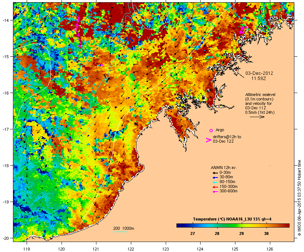This screenshot has height=252, width=304.
Task: Click the 'ANMN 12h av.' heading
Action: coord(224,168)
